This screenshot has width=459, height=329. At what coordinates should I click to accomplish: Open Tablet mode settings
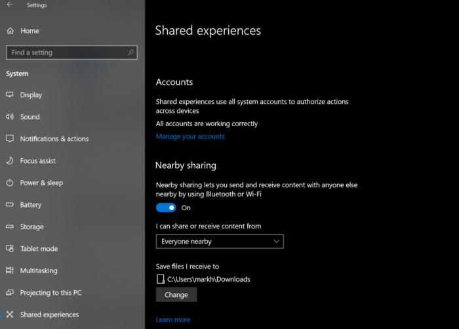coord(39,249)
